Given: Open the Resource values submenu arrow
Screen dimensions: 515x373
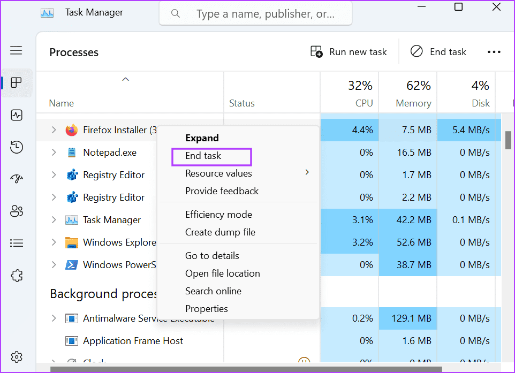Looking at the screenshot, I should point(307,172).
